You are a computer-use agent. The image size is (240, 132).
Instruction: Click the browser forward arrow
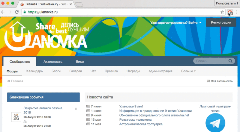pos(10,12)
